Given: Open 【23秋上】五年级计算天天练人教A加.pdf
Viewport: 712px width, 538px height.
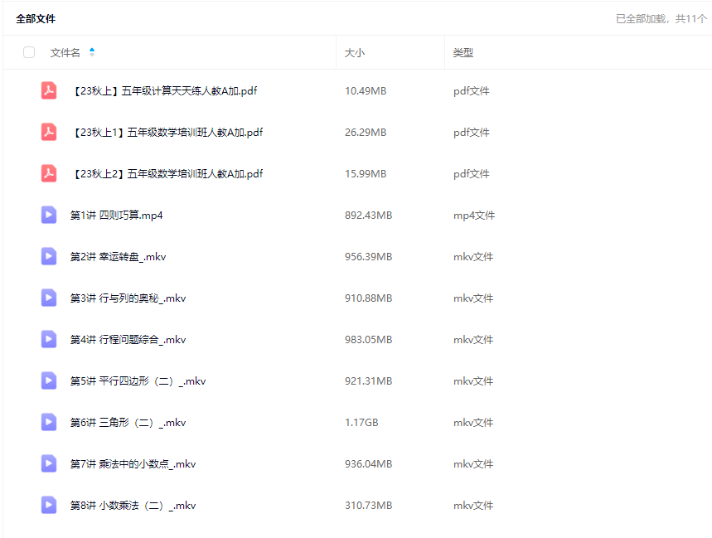Looking at the screenshot, I should tap(164, 91).
